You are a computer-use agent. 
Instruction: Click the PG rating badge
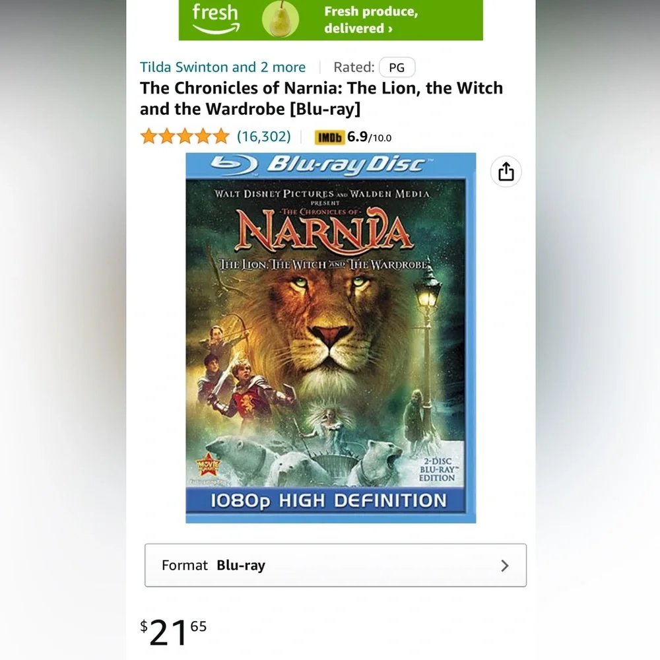397,67
